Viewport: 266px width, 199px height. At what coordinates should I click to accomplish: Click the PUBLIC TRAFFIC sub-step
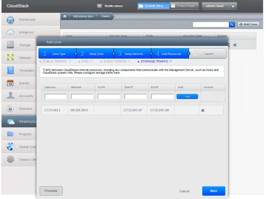click(55, 62)
